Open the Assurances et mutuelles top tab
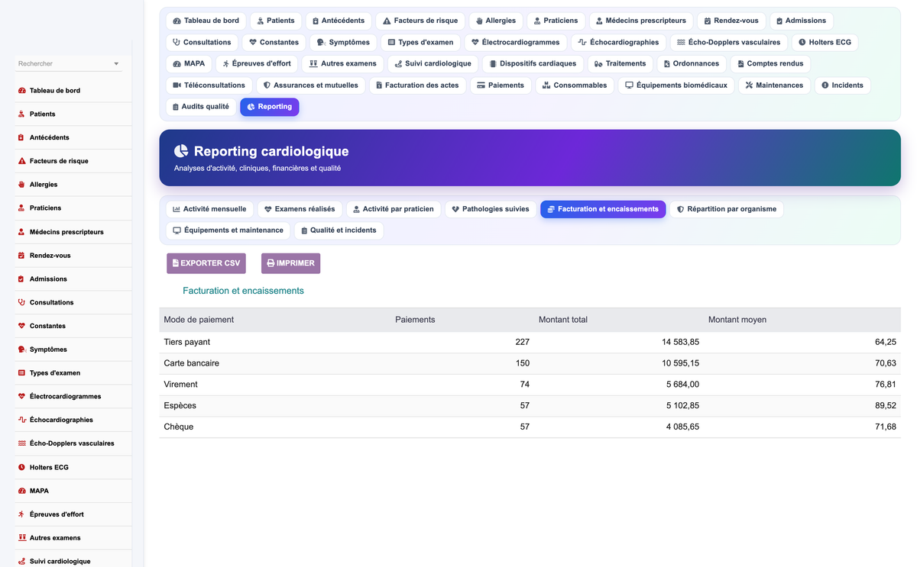917x567 pixels. 311,85
